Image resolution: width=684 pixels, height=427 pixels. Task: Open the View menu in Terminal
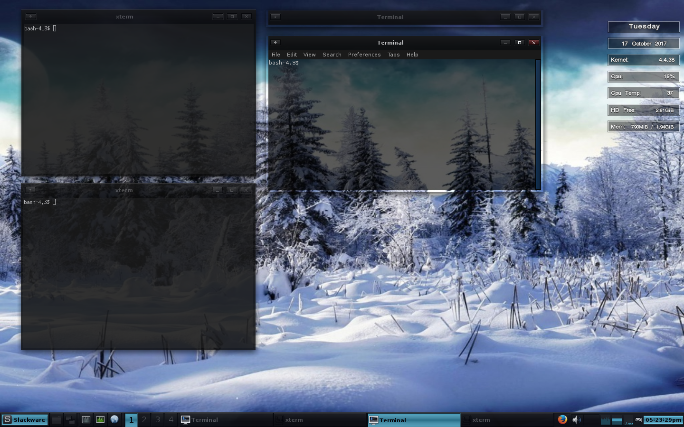click(x=309, y=55)
